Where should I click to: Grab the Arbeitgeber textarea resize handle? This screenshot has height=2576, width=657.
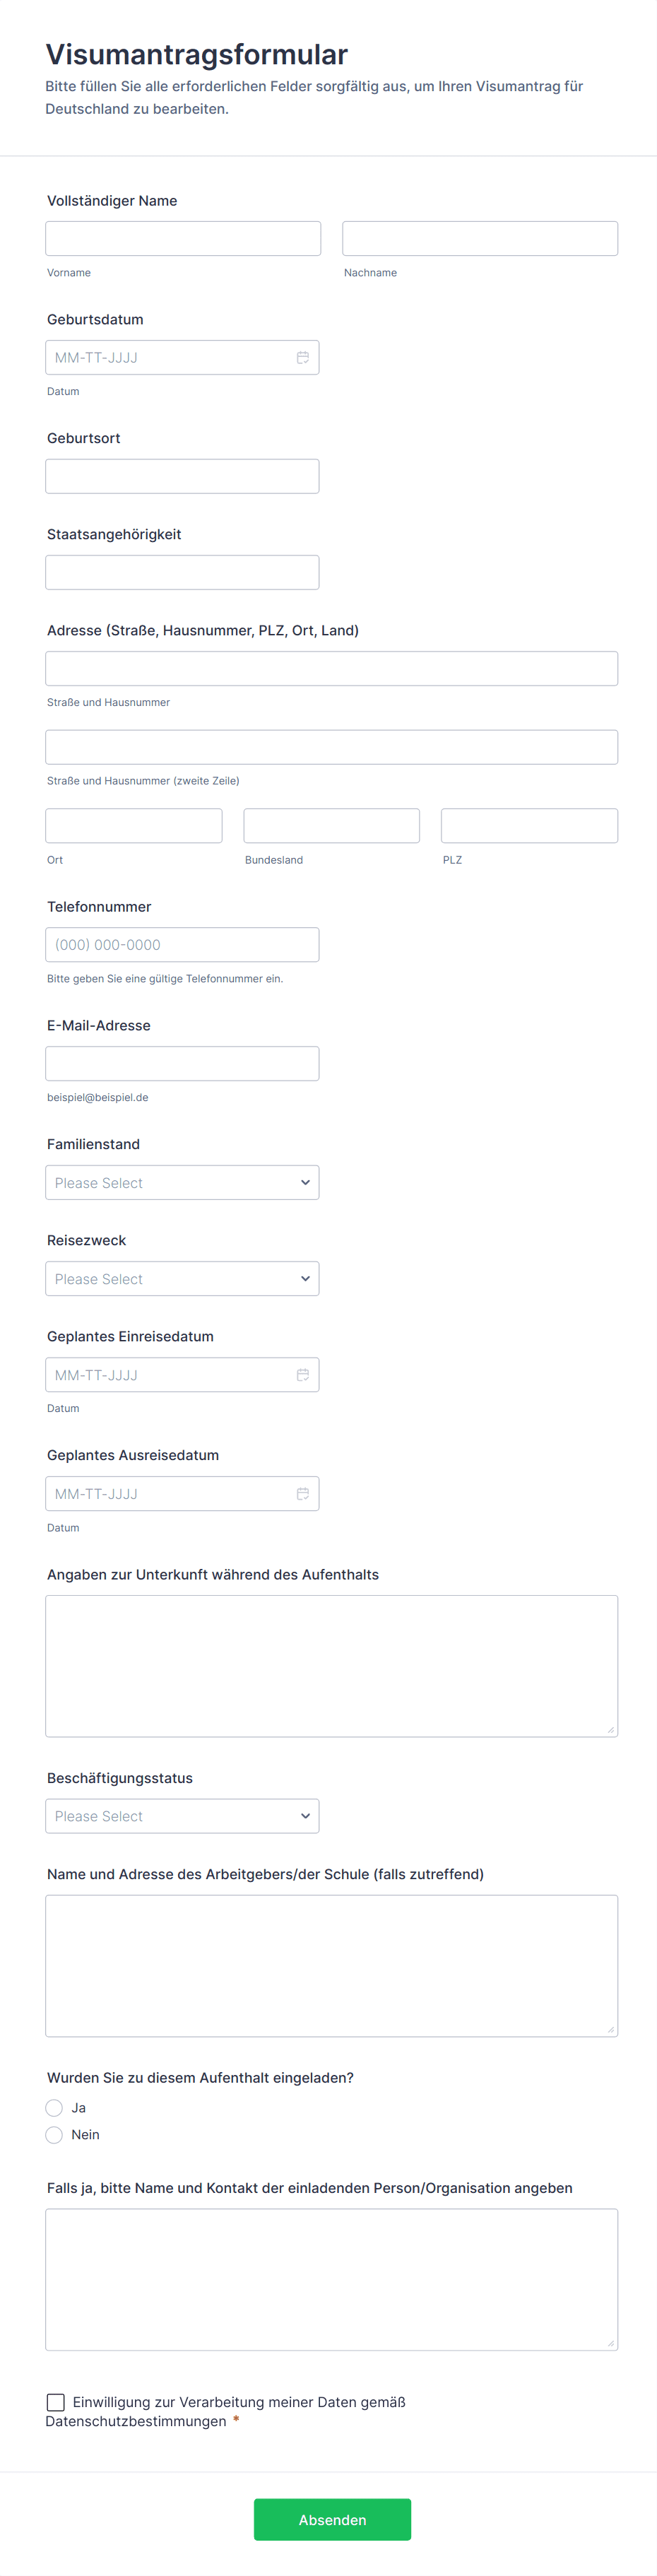610,2029
